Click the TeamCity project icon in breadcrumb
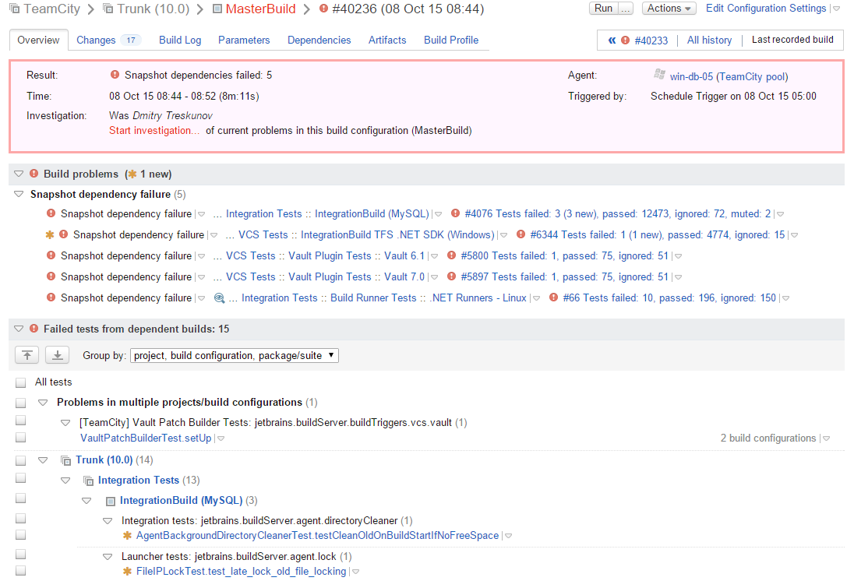Image resolution: width=854 pixels, height=581 pixels. (x=15, y=9)
